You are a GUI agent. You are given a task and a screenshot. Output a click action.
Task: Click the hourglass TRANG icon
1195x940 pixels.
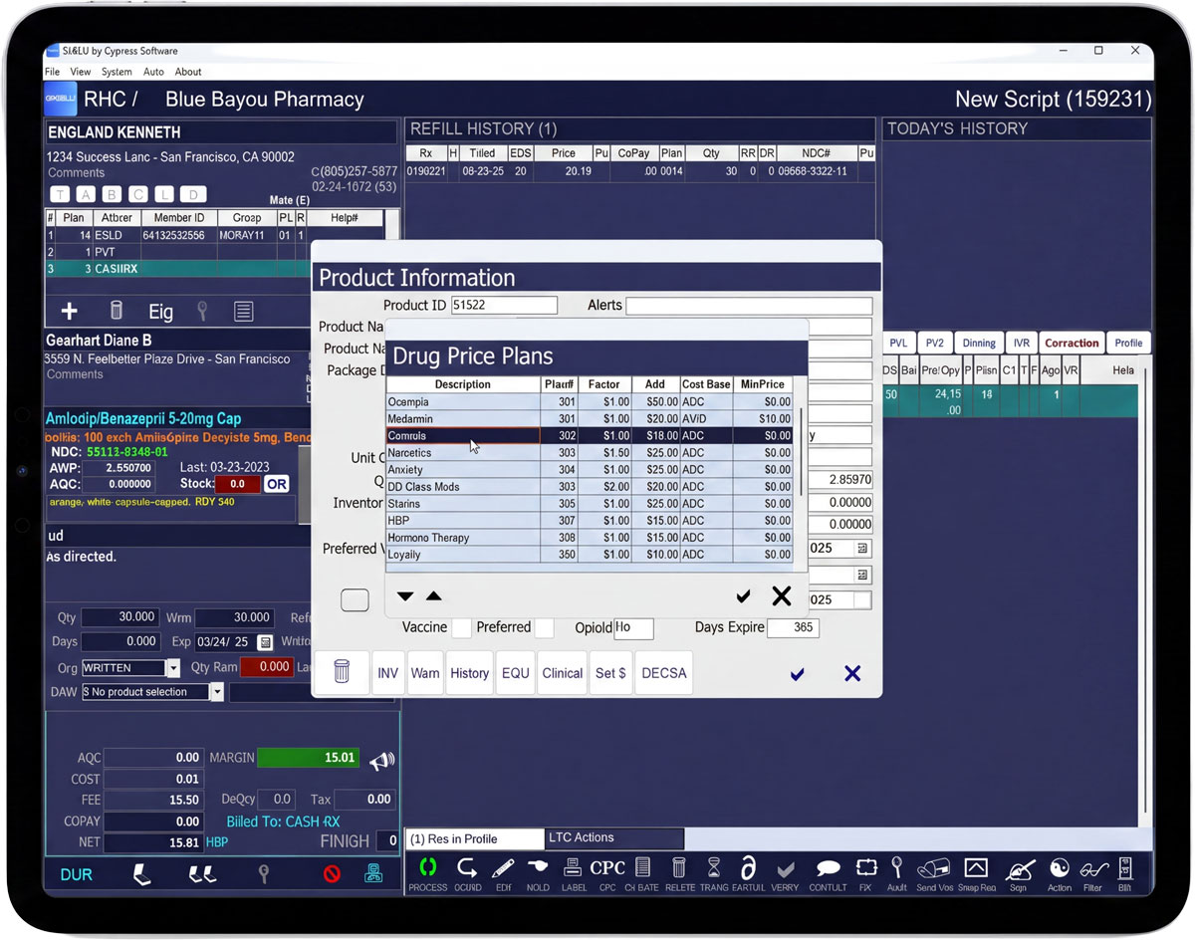(x=714, y=867)
